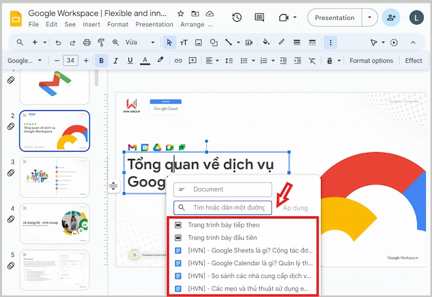432x297 pixels.
Task: Click font size field showing 34
Action: 70,60
